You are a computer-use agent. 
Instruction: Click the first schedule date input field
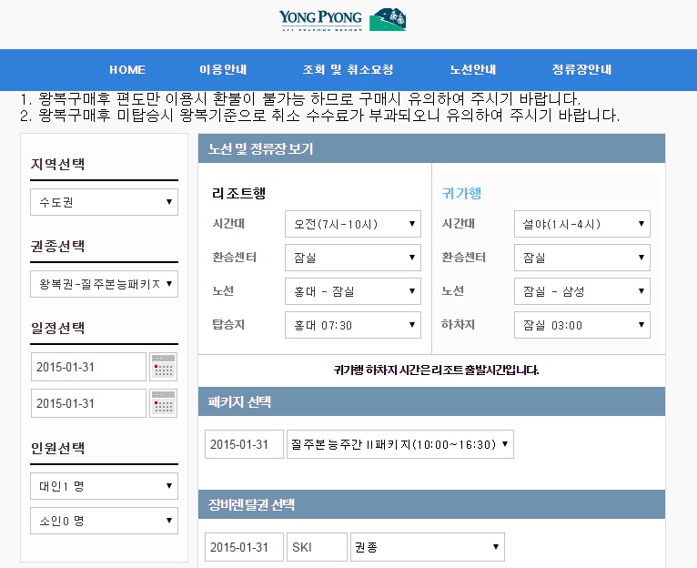[x=88, y=367]
